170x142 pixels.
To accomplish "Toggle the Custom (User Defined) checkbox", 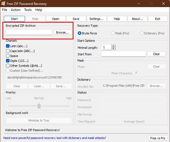I will [x=8, y=70].
